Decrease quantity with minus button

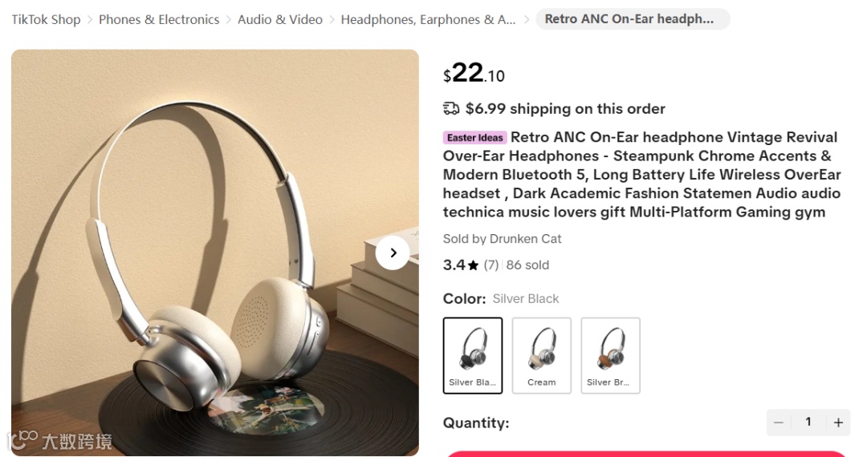click(779, 423)
